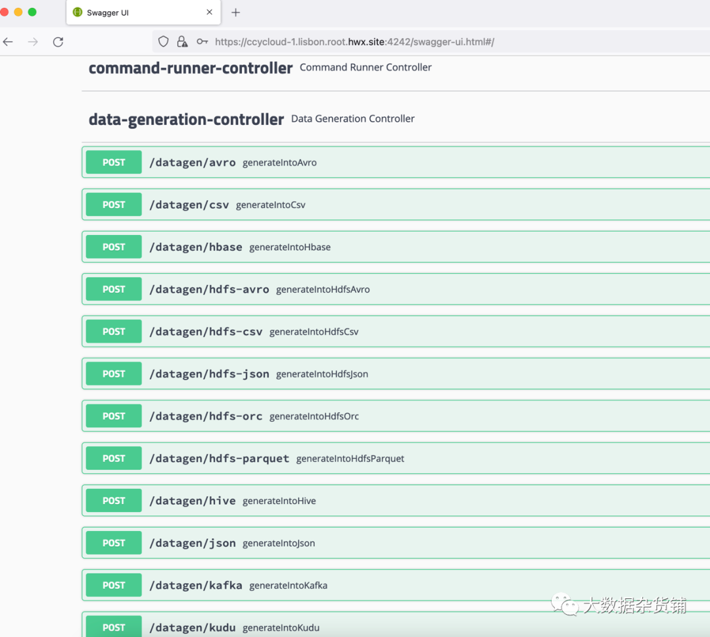Open the tracking protection shield icon
The height and width of the screenshot is (637, 710).
(164, 41)
